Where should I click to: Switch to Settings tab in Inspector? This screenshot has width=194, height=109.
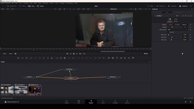(x=176, y=20)
